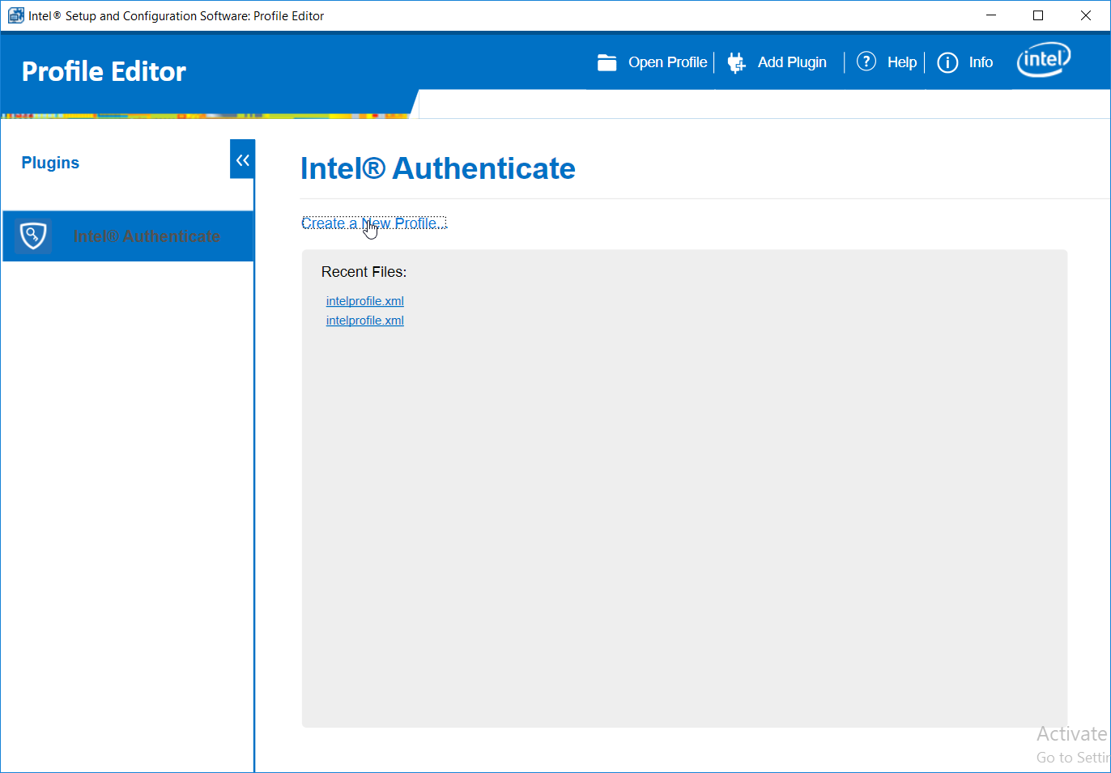1111x773 pixels.
Task: Click the Recent Files: label
Action: [364, 272]
